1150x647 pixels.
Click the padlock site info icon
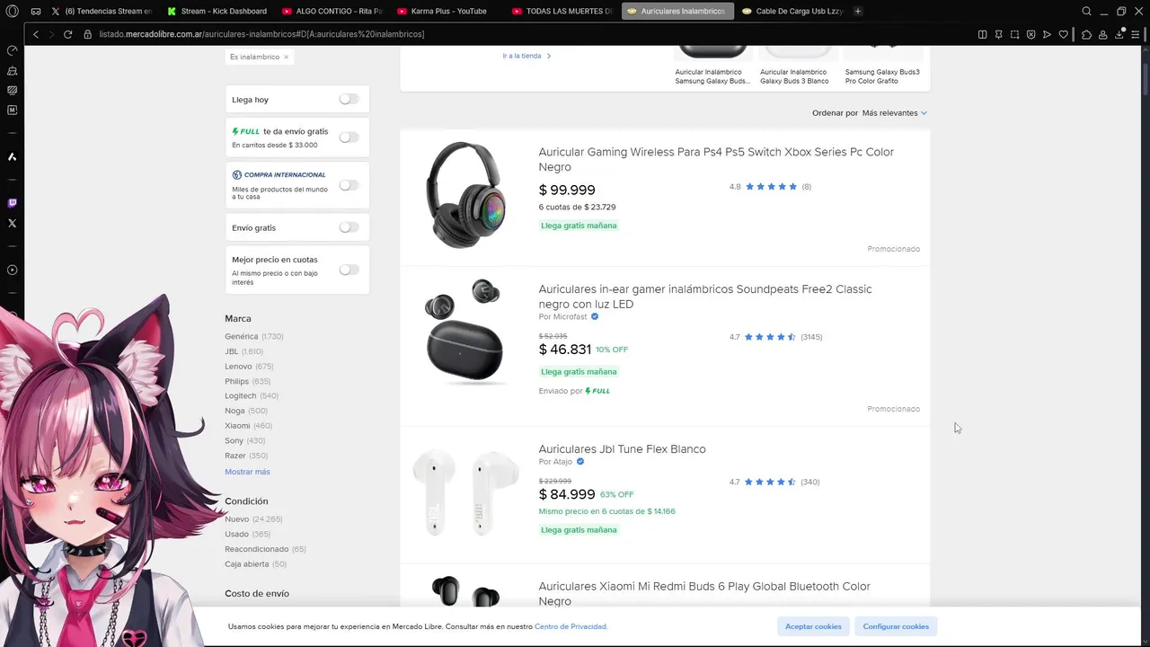coord(88,34)
